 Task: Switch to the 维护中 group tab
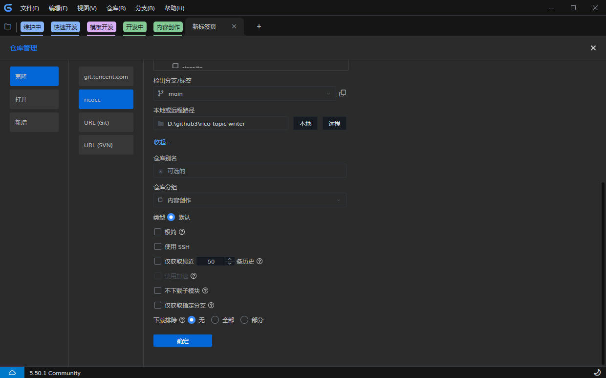pyautogui.click(x=32, y=27)
